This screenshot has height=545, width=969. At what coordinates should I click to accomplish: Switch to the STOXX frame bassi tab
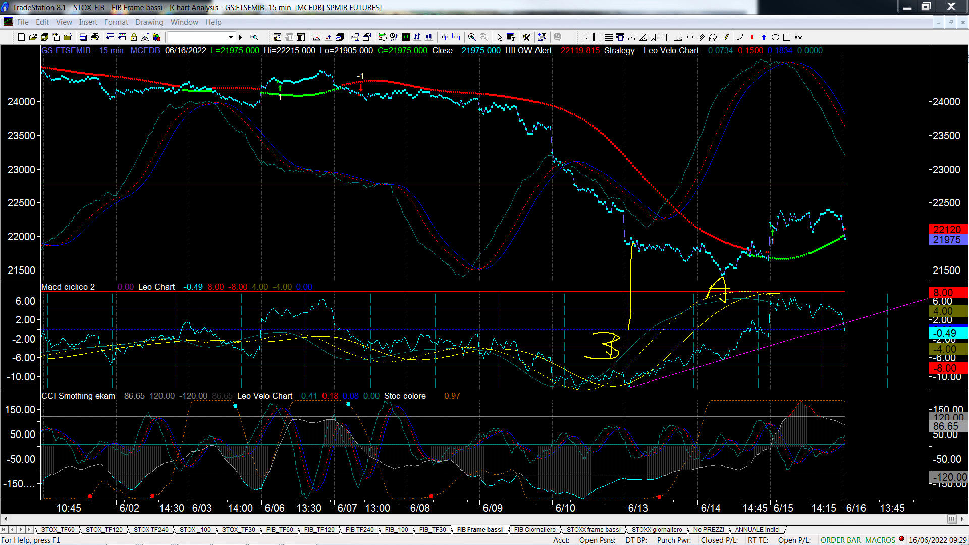[594, 529]
